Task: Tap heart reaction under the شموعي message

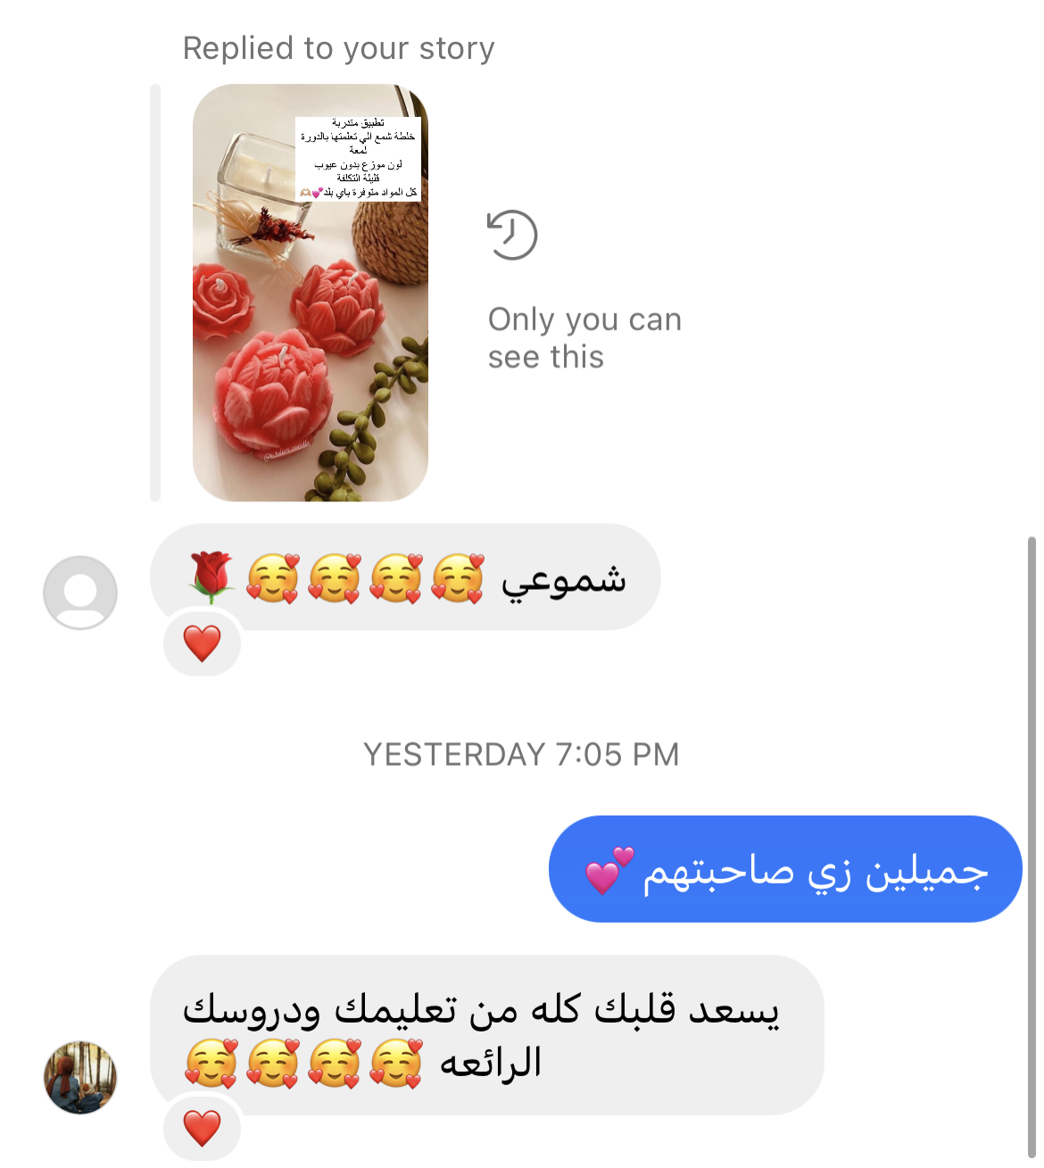Action: [x=203, y=643]
